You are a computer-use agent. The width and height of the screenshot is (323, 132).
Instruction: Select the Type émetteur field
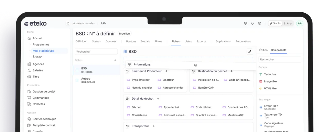(x=138, y=80)
